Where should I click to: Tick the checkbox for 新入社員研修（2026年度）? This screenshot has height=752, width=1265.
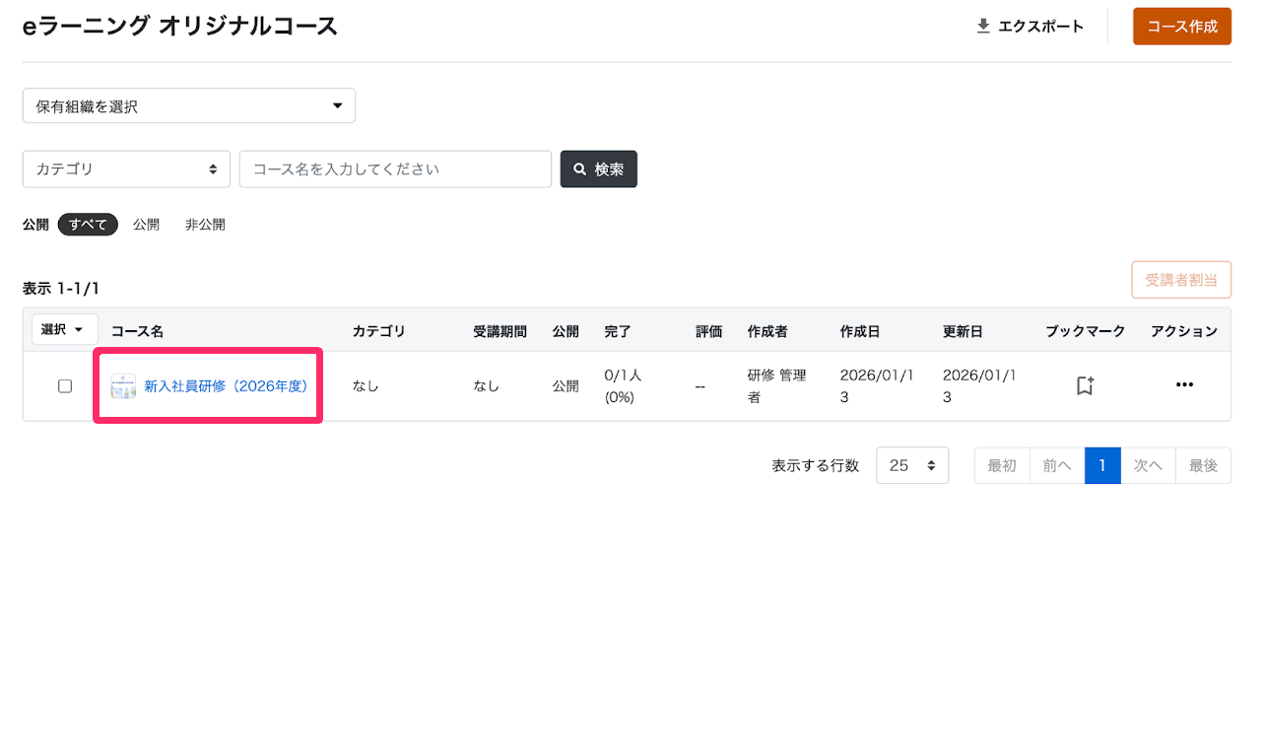tap(65, 386)
